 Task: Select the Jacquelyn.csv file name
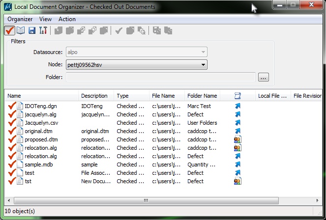click(x=41, y=123)
